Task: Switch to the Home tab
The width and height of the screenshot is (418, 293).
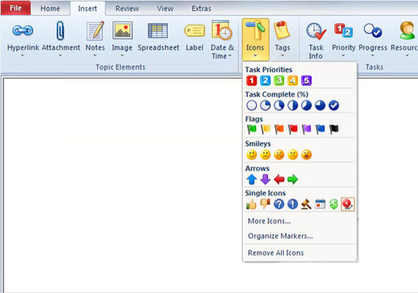Action: coord(50,9)
